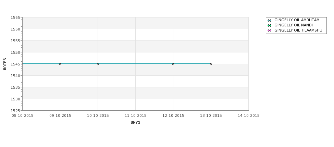334x147 pixels.
Task: Select the data point at 09-10-2015
Action: click(x=60, y=64)
